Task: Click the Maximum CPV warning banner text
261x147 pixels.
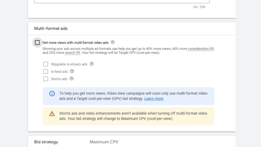Action: coord(133,116)
